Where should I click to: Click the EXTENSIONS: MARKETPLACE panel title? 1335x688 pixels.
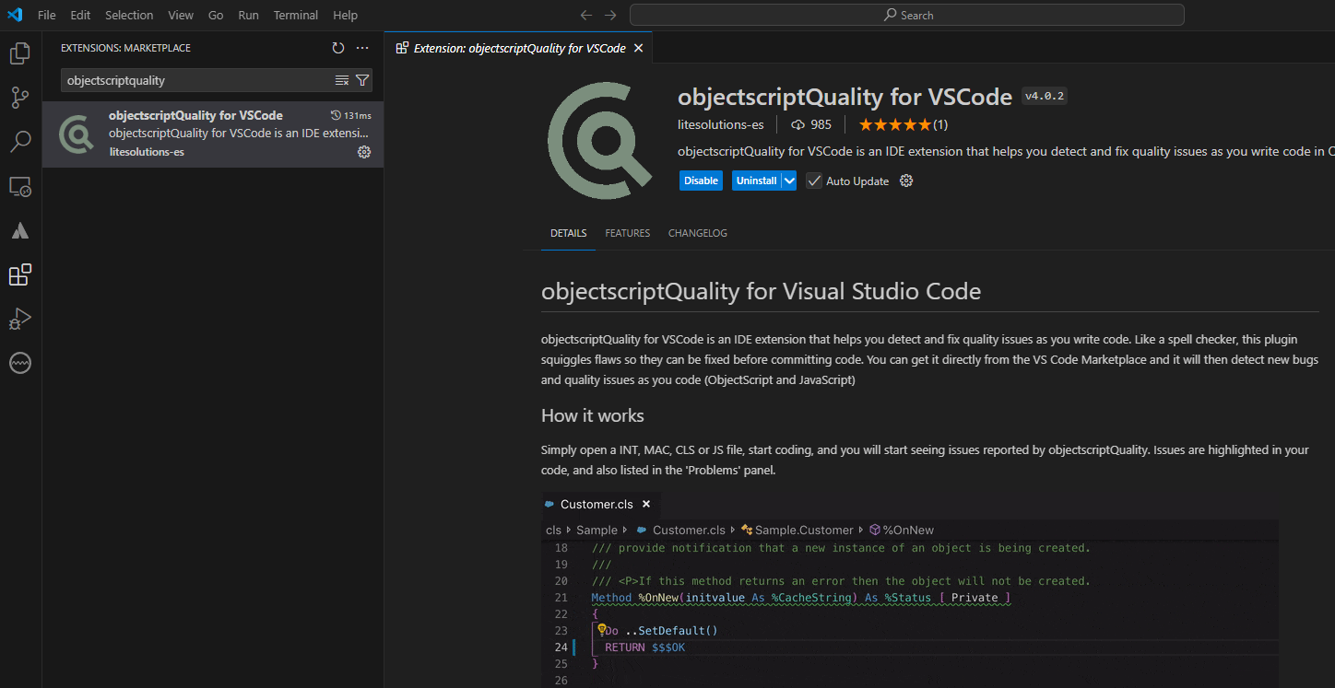(x=126, y=48)
